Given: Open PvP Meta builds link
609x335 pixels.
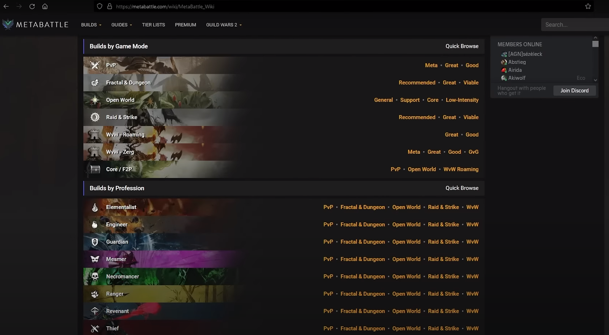Looking at the screenshot, I should pos(431,65).
